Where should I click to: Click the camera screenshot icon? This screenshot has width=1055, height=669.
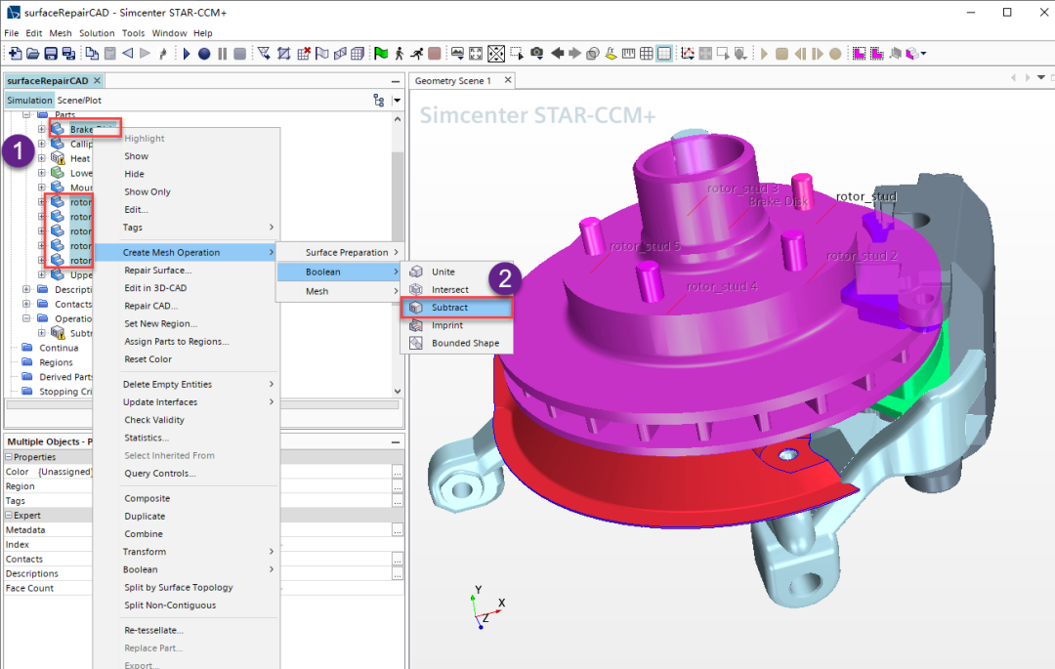tap(536, 54)
